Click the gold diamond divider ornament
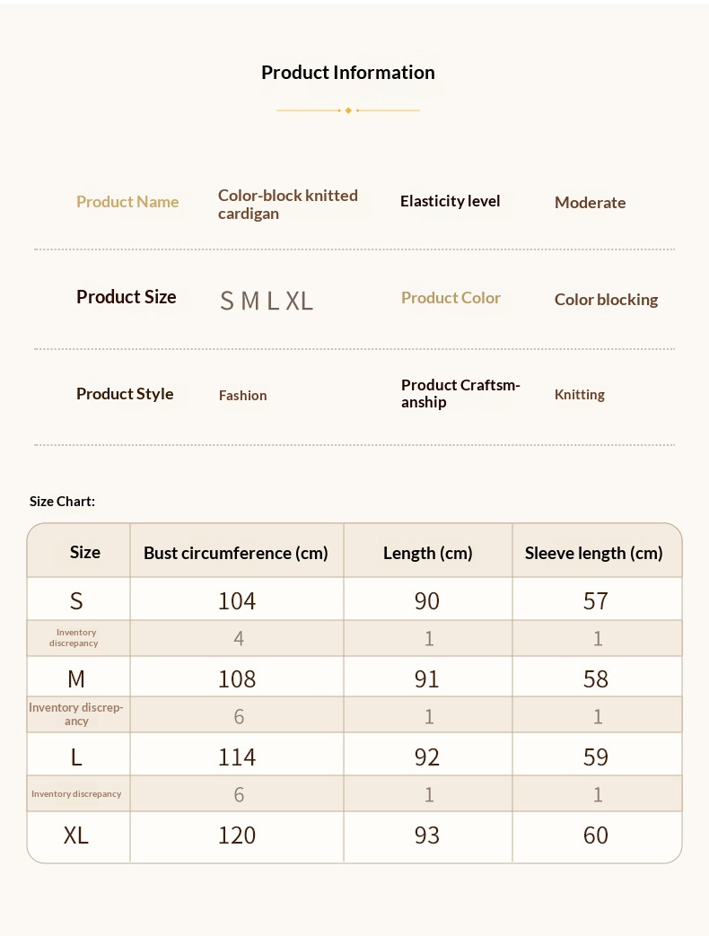709x936 pixels. [348, 110]
